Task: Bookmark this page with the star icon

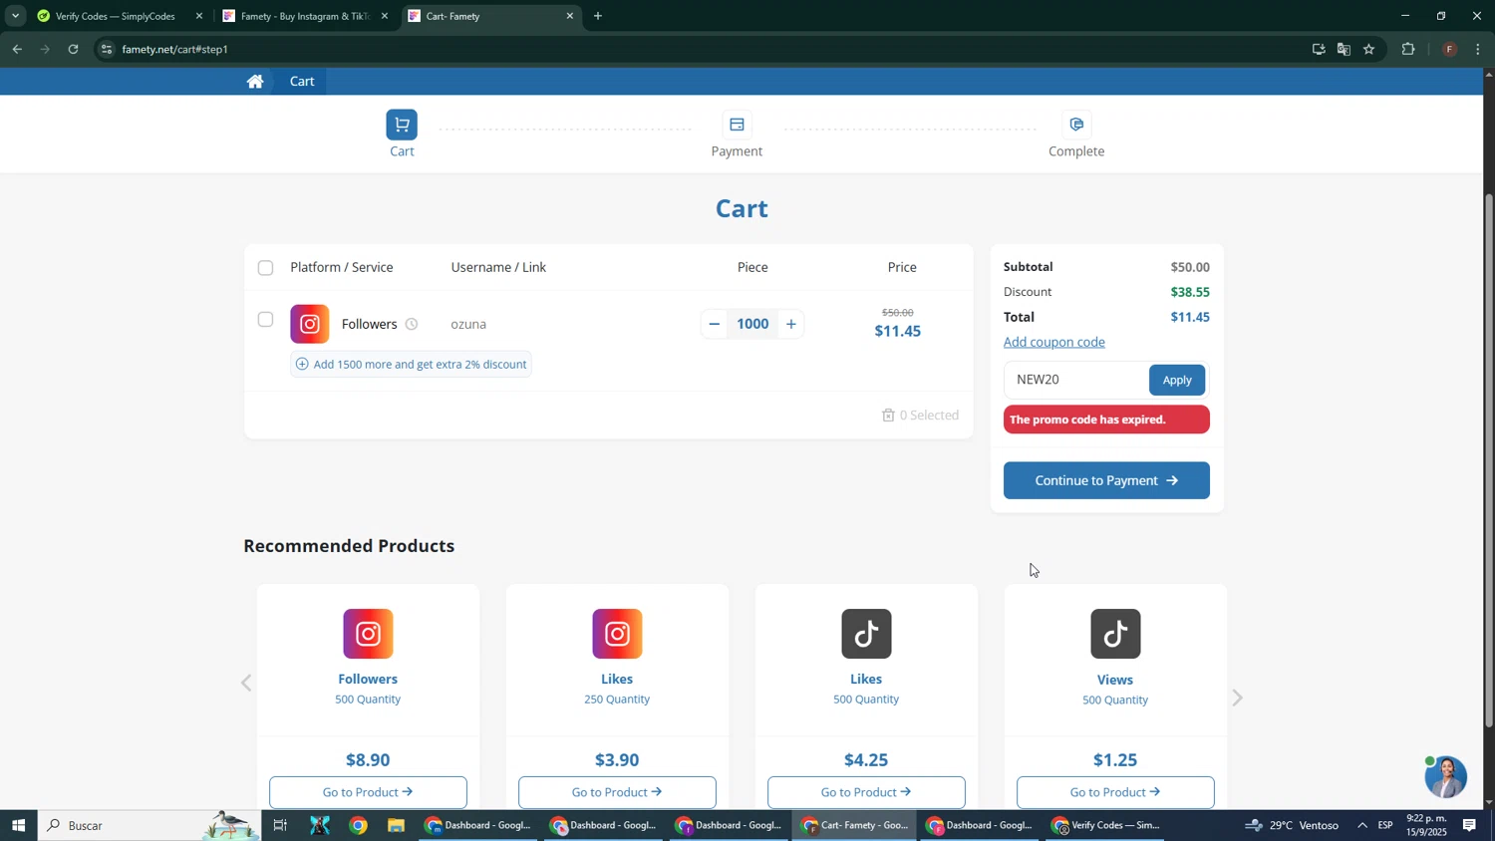Action: click(x=1369, y=49)
